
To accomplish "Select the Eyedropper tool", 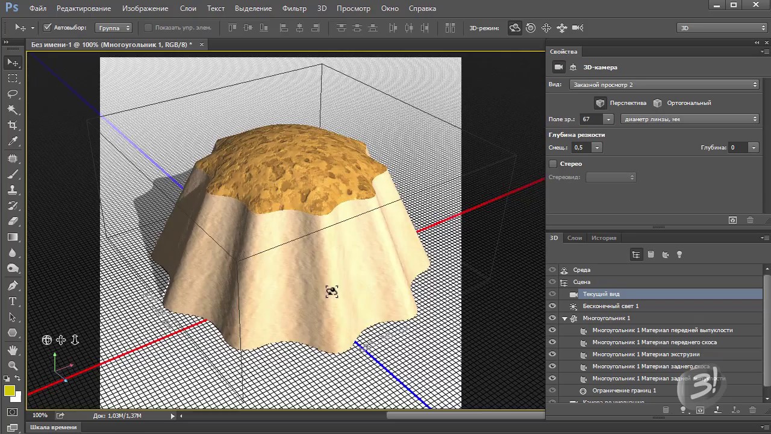I will point(13,141).
